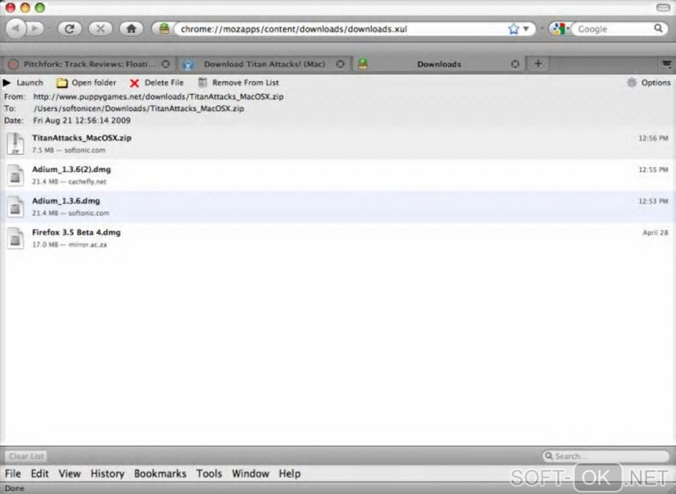
Task: Go back with the Back arrow button
Action: 15,29
